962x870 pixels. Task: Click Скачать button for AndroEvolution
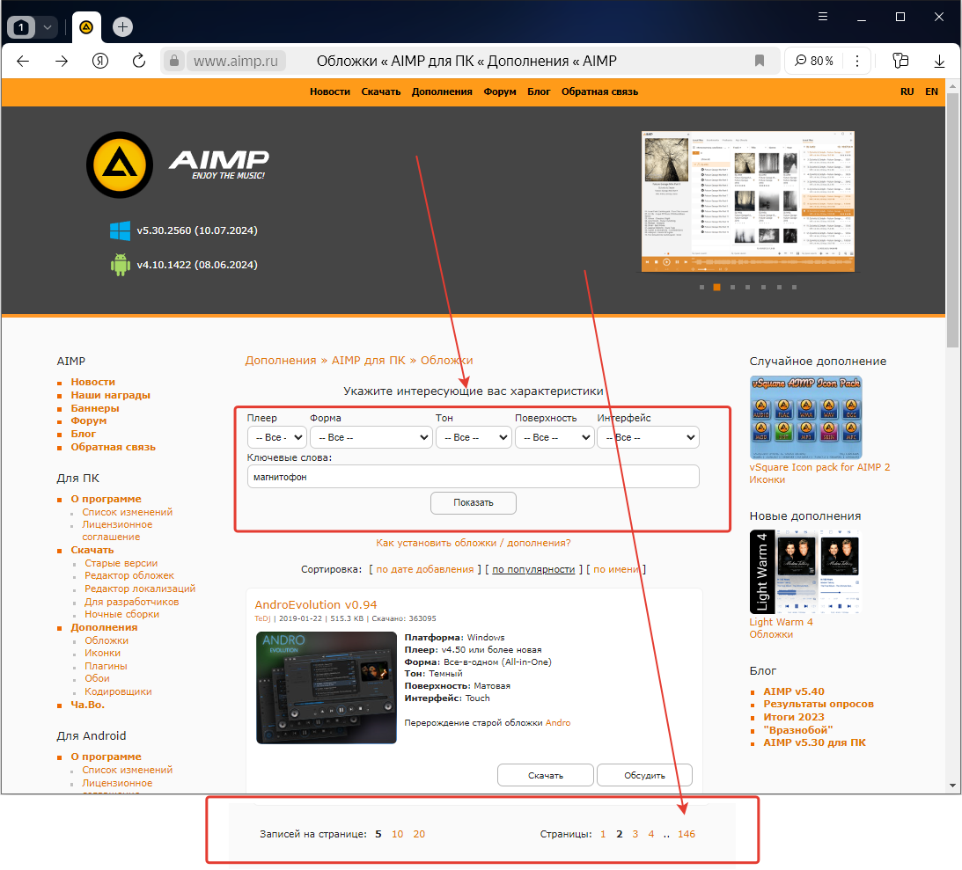(546, 775)
